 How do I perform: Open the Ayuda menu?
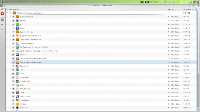click(40, 2)
